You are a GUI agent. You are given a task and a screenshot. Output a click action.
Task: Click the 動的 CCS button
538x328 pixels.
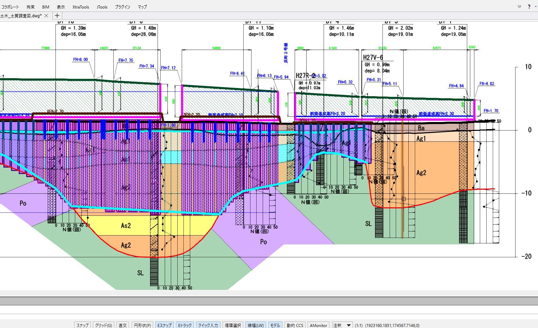(295, 325)
